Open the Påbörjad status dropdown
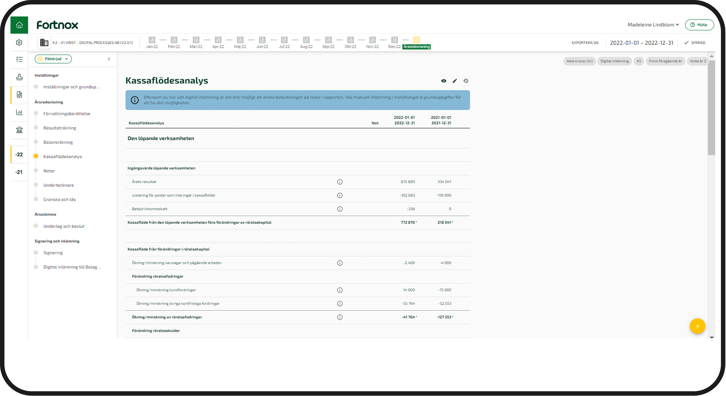The image size is (726, 396). click(x=53, y=59)
